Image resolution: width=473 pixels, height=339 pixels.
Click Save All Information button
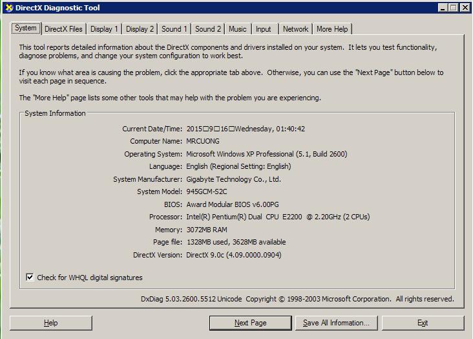(336, 323)
